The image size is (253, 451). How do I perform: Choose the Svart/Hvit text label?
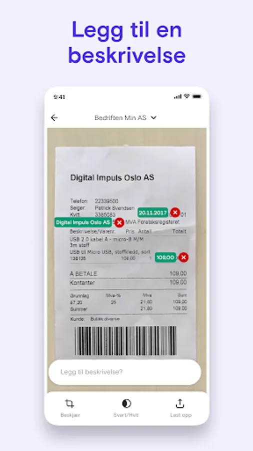tap(126, 415)
